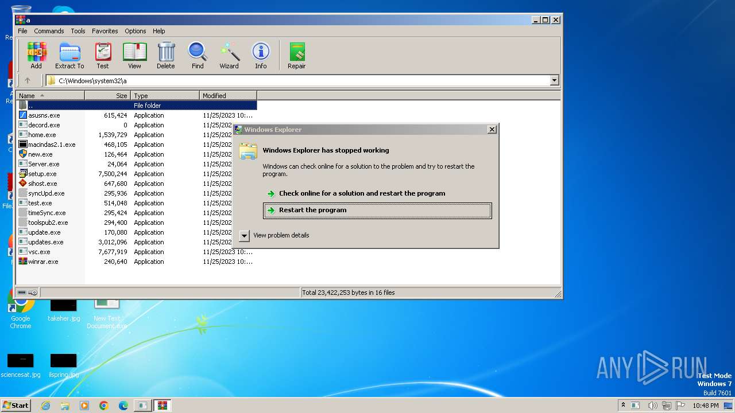This screenshot has height=413, width=735.
Task: Click the Extract To toolbar icon
Action: click(69, 56)
